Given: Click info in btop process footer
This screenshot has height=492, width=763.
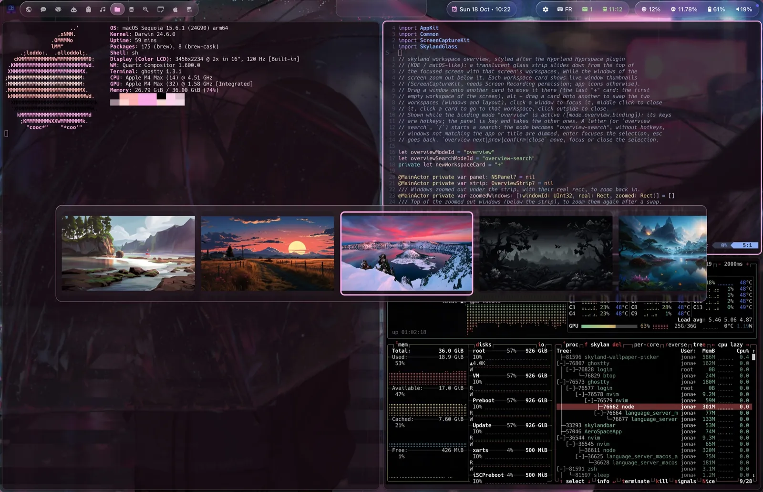Looking at the screenshot, I should click(603, 481).
